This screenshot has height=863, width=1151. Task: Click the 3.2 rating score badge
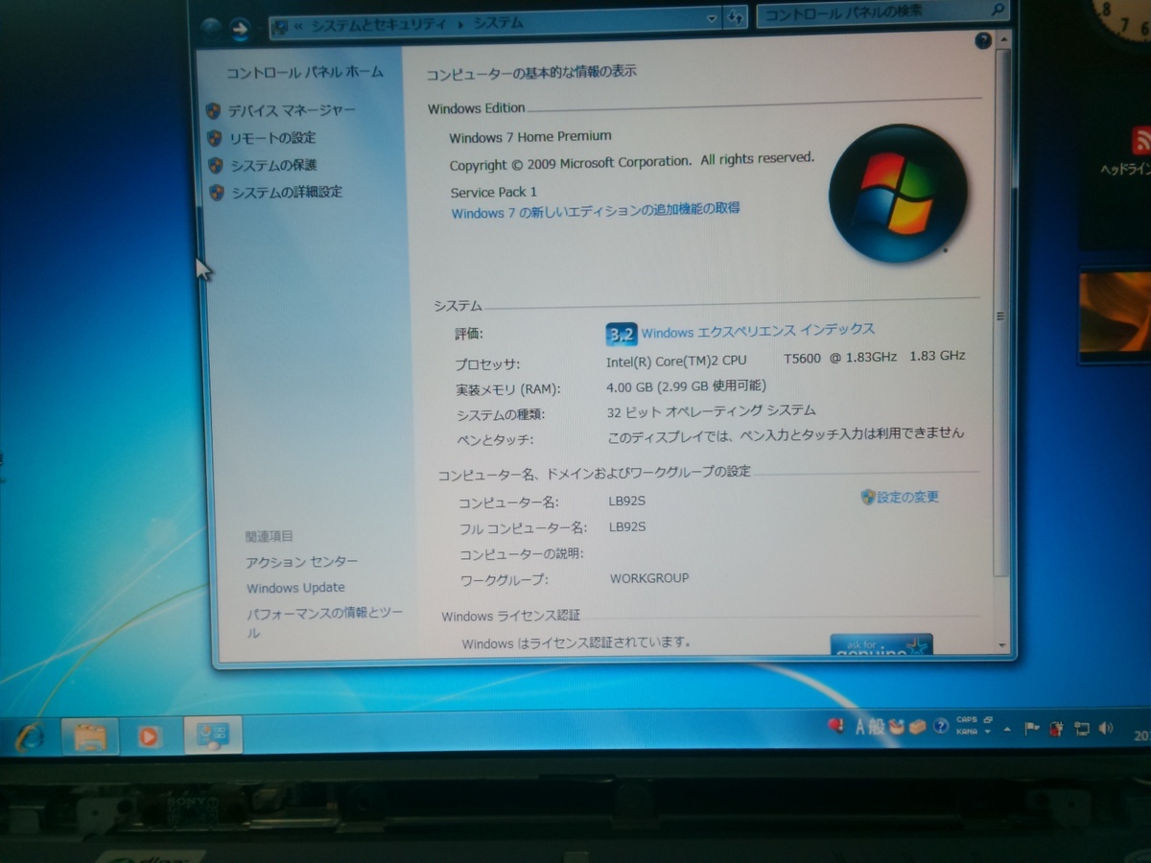(621, 334)
